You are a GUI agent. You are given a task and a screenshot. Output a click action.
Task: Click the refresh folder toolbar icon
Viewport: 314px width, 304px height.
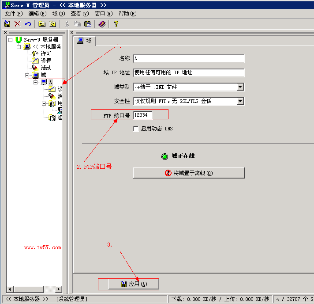(53, 24)
